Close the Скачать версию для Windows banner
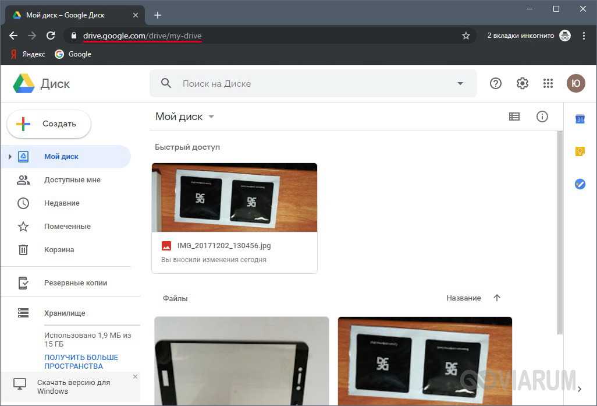 tap(135, 377)
